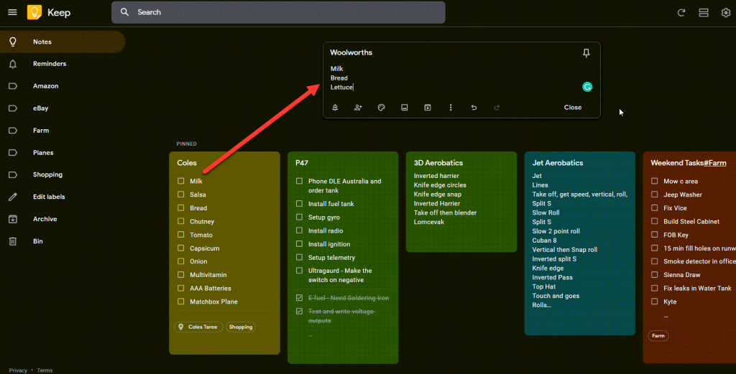Viewport: 736px width, 374px height.
Task: Click Lomcevak text in 3D Aerobatics
Action: coord(429,222)
